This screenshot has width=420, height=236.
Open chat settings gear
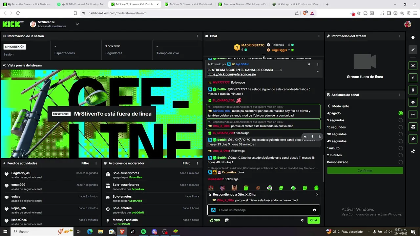click(x=302, y=220)
